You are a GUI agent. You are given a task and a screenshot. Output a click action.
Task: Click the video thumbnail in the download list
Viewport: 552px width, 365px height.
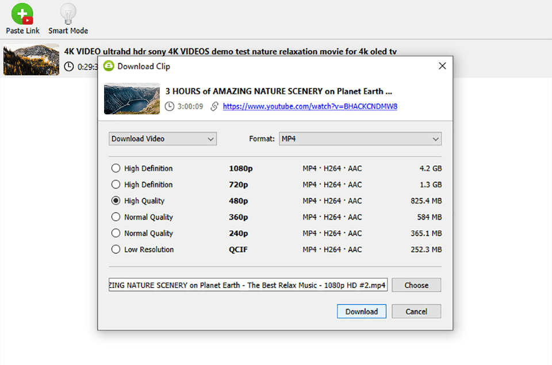pyautogui.click(x=31, y=60)
